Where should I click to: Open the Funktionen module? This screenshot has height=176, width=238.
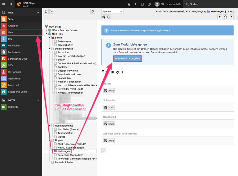(x=21, y=46)
